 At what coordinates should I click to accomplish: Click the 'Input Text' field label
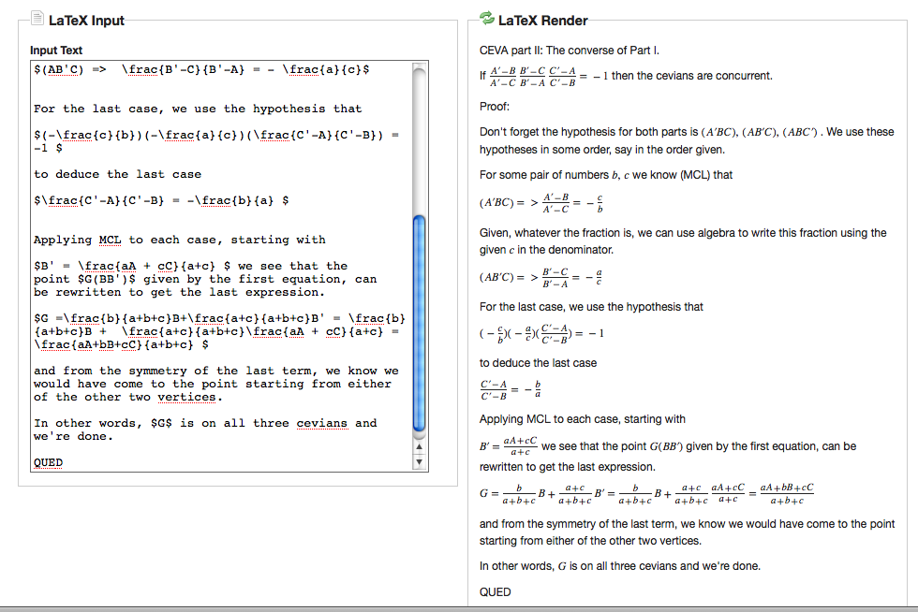click(56, 50)
